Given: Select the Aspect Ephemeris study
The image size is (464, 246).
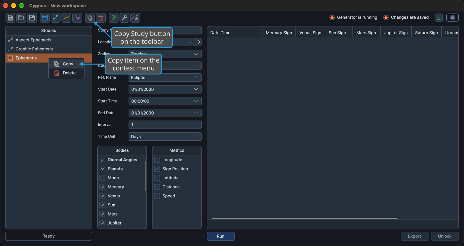Looking at the screenshot, I should (x=49, y=40).
